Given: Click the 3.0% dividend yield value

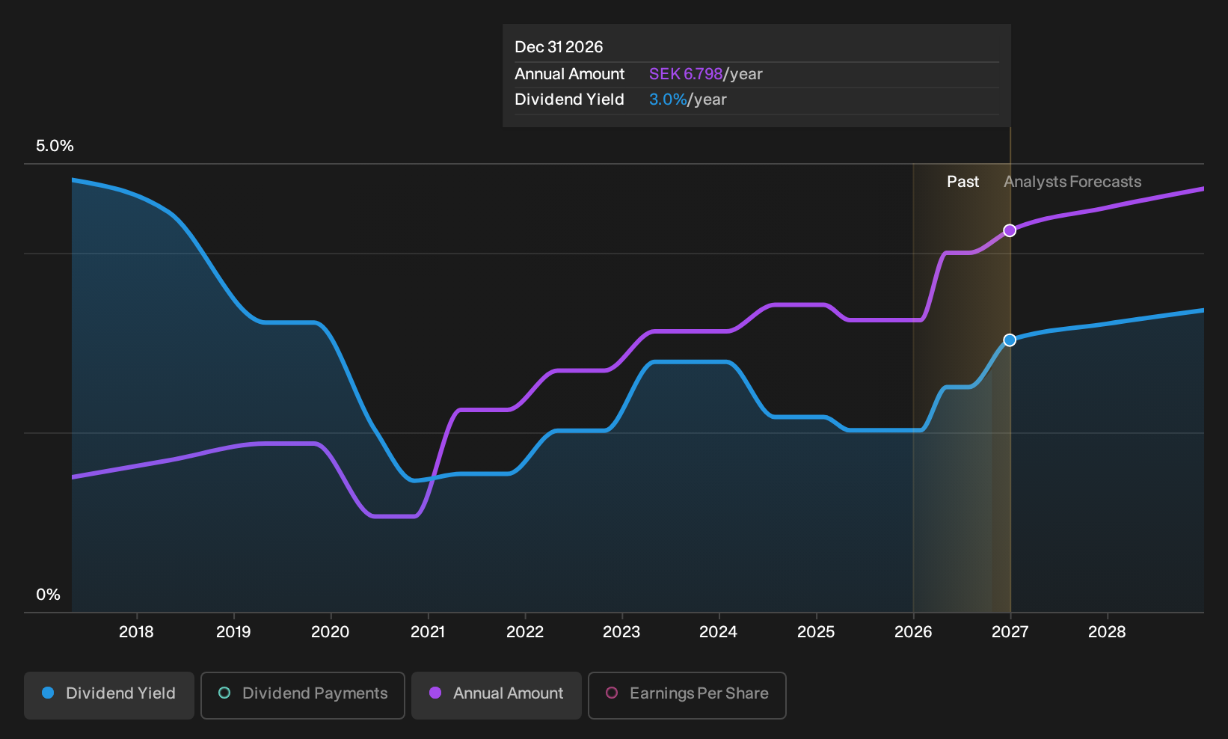Looking at the screenshot, I should [x=668, y=99].
